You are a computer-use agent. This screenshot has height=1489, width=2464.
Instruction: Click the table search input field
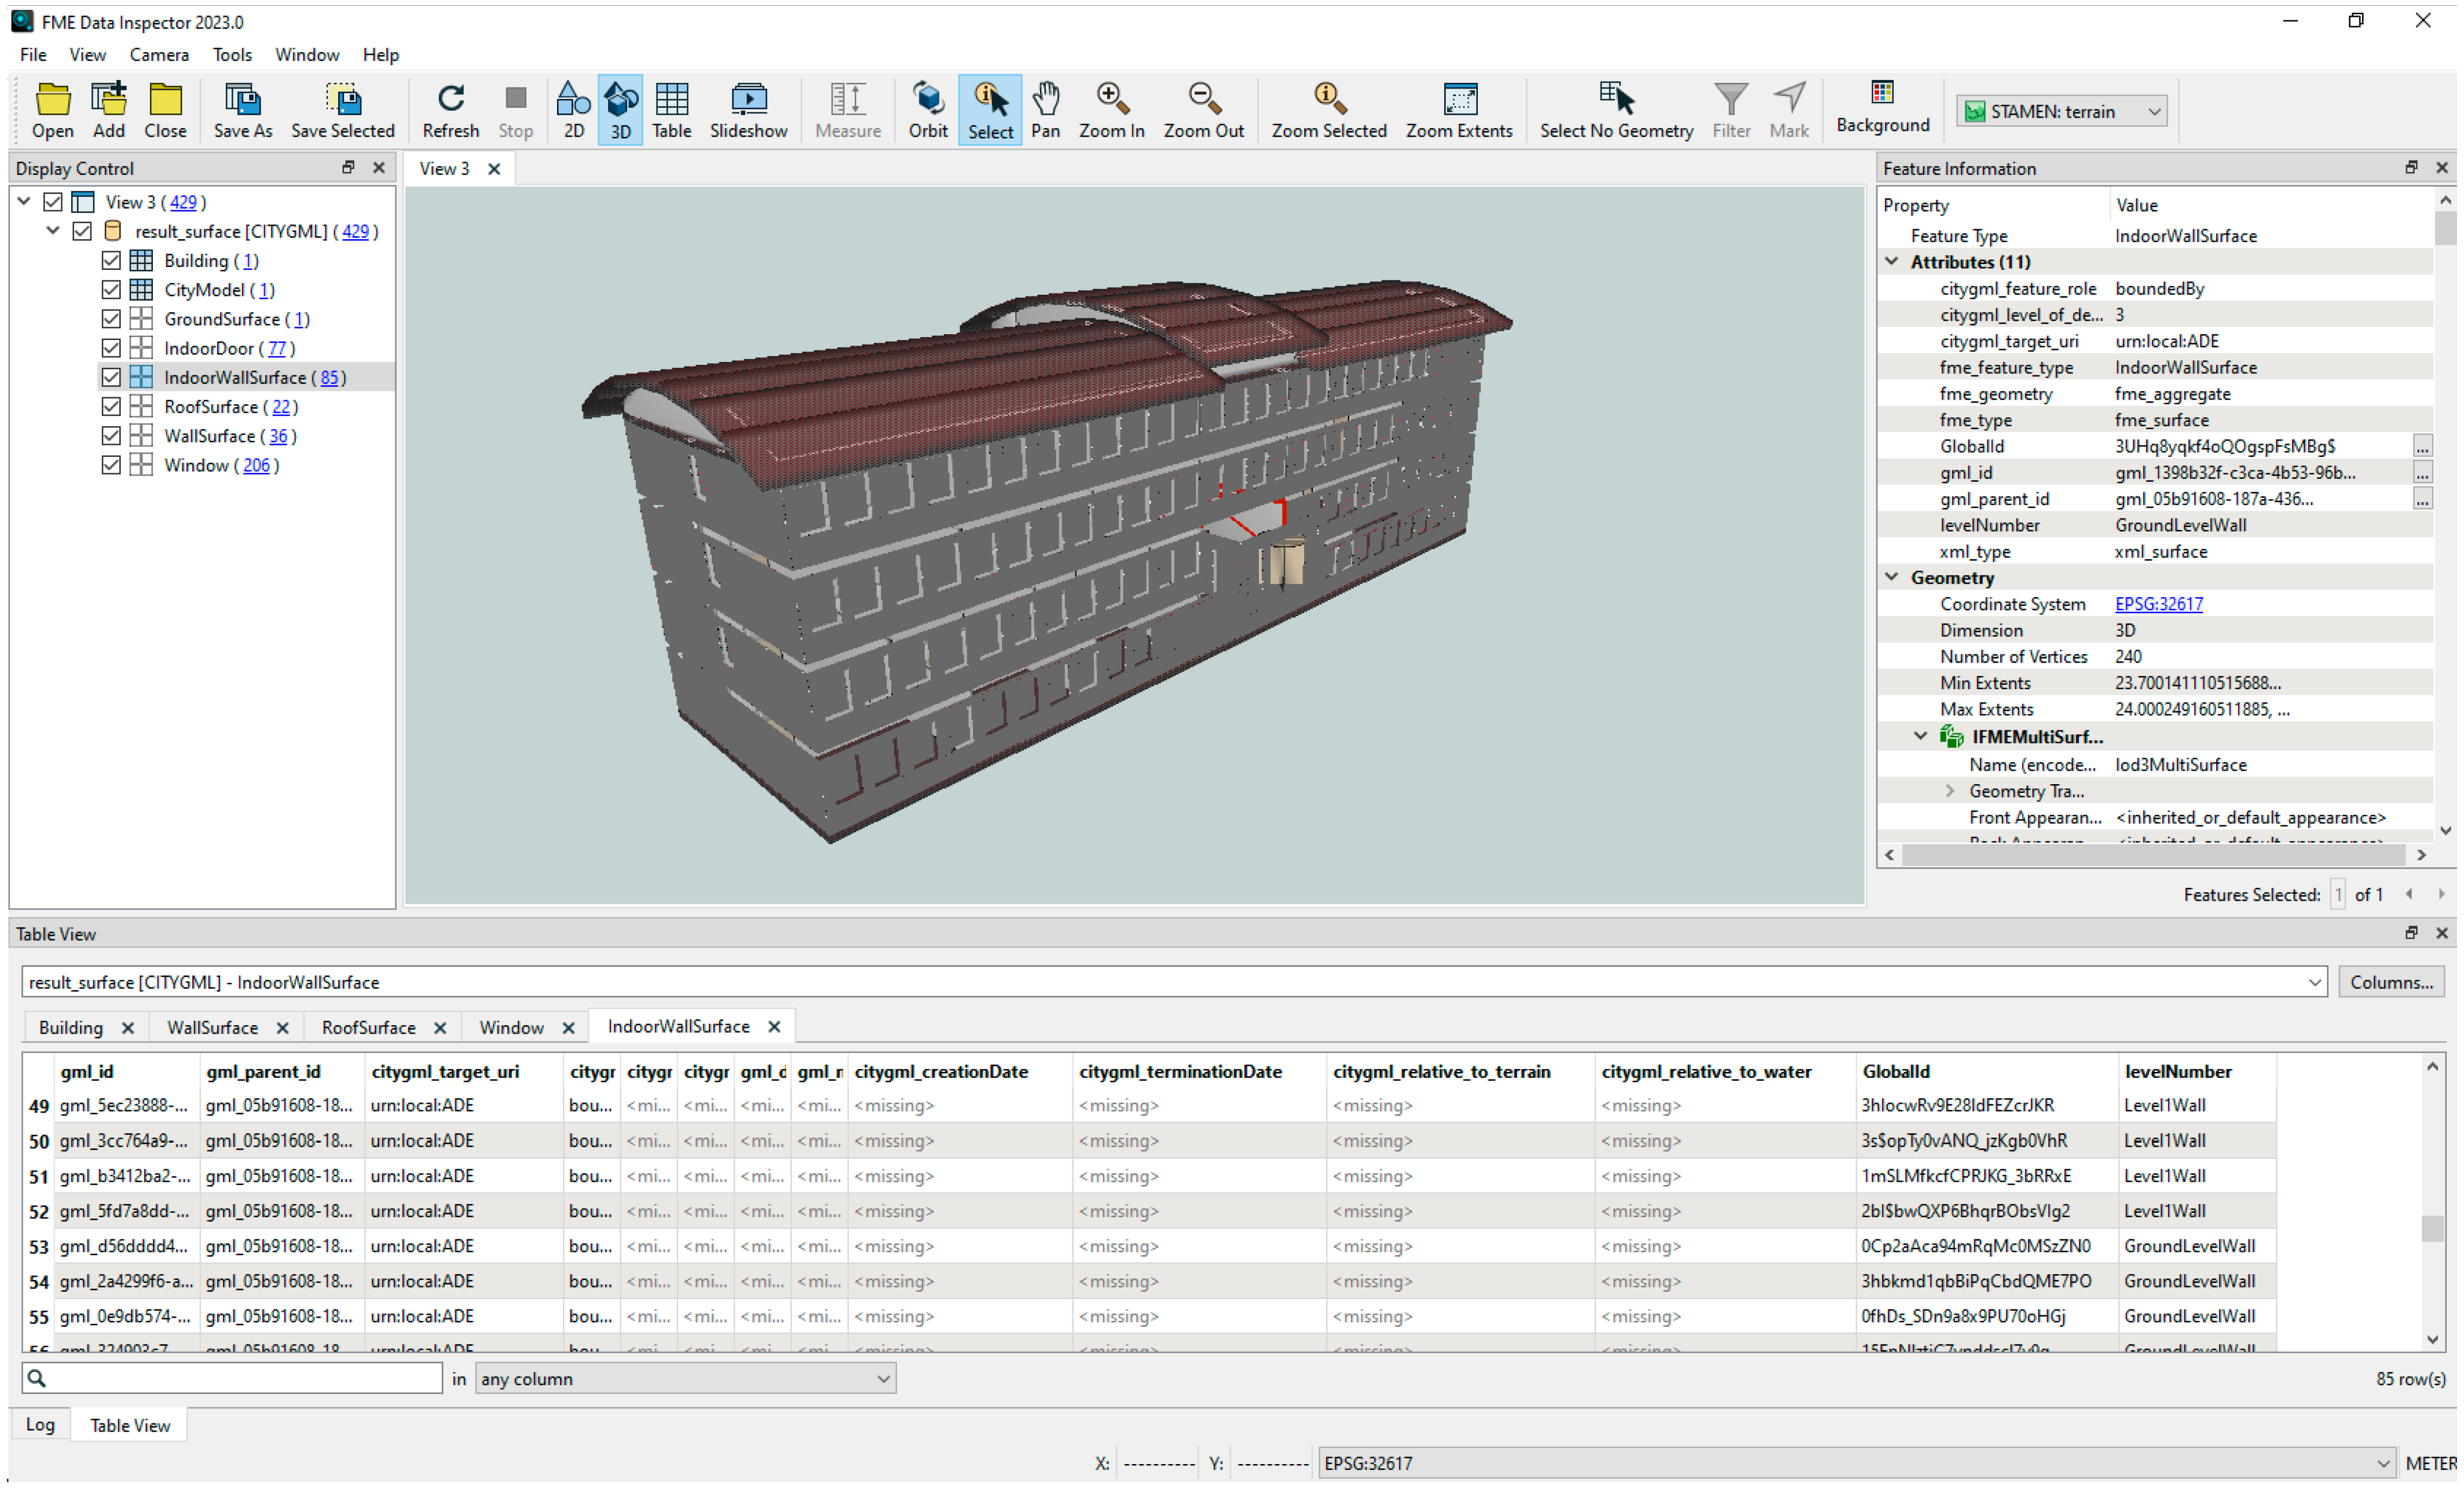(240, 1379)
